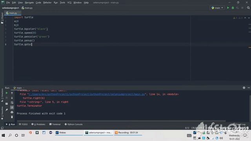This screenshot has height=141, width=251.
Task: Click the Run console horizontal scrollbar
Action: [x=121, y=121]
